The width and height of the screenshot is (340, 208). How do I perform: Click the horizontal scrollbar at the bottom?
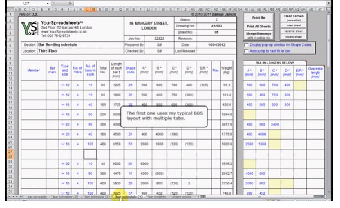point(260,197)
